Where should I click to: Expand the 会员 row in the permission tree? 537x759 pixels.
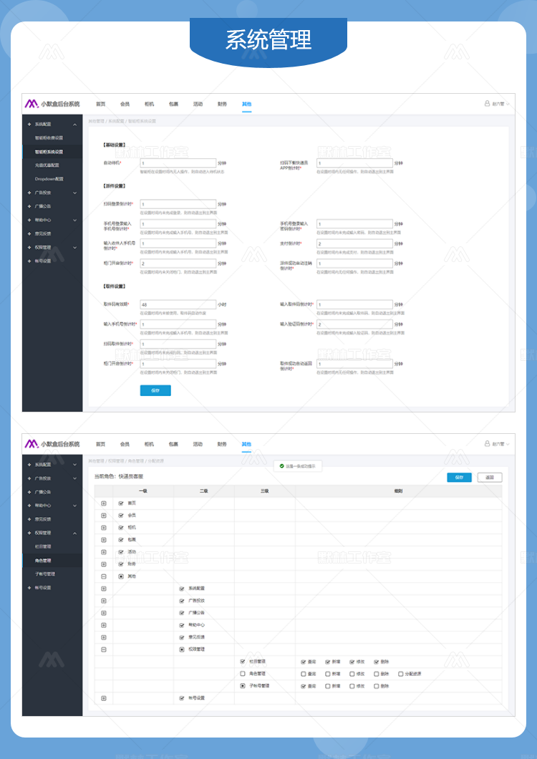(x=104, y=516)
